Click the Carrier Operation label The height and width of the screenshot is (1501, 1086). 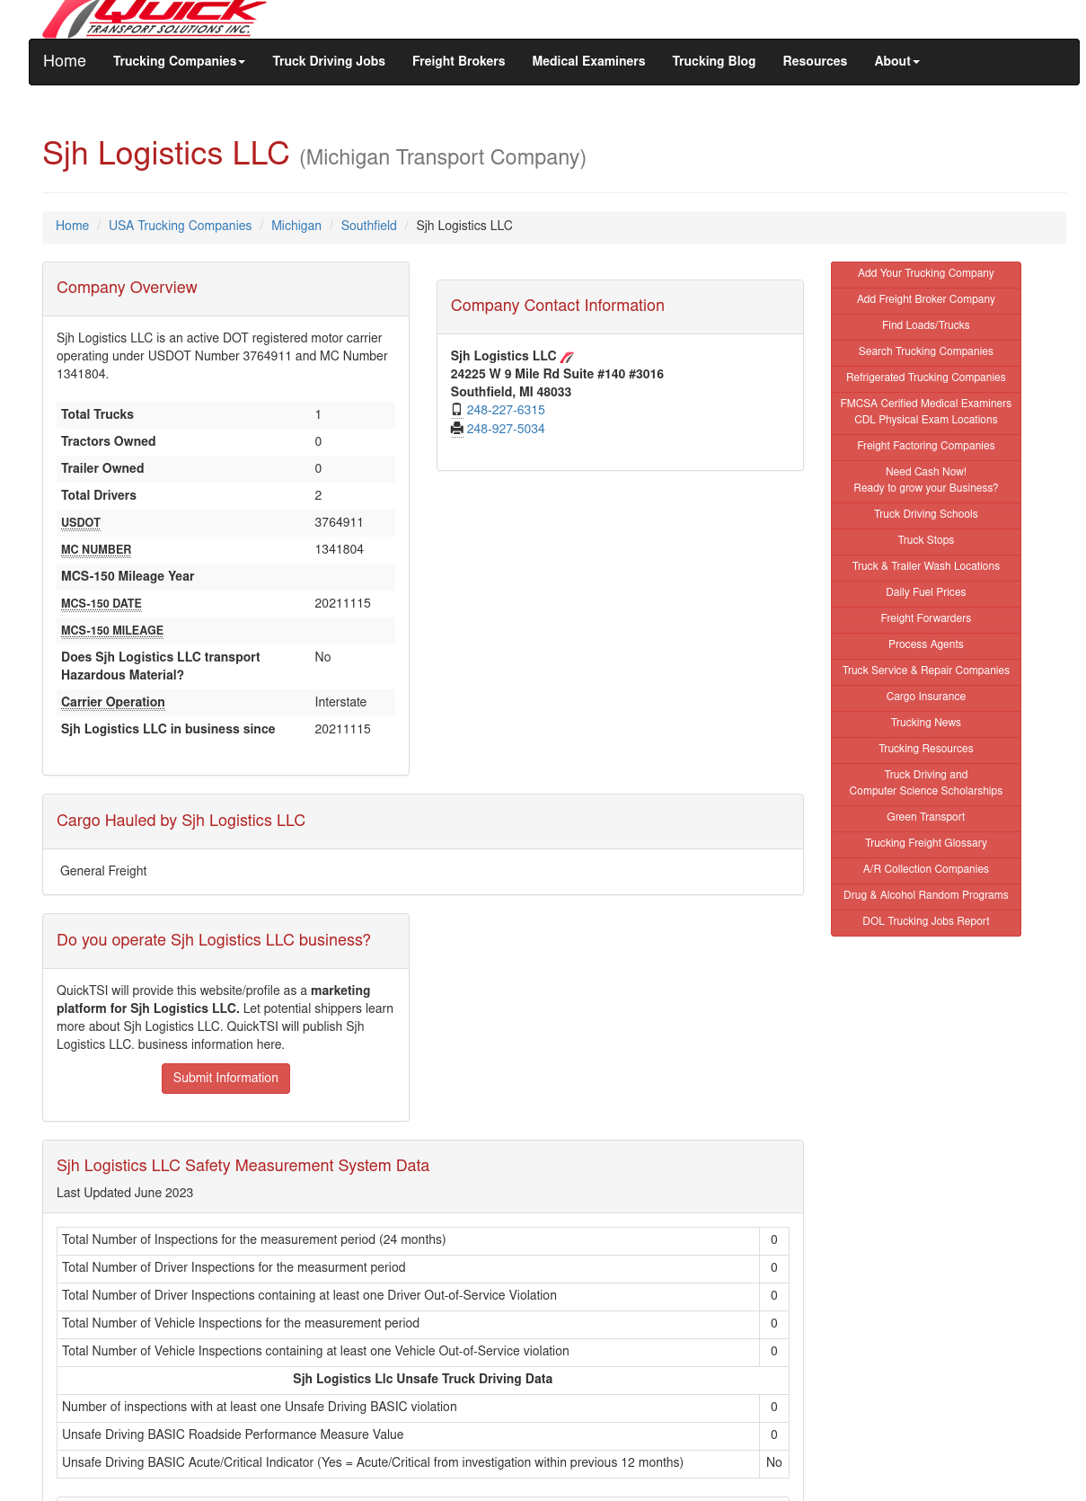113,703
